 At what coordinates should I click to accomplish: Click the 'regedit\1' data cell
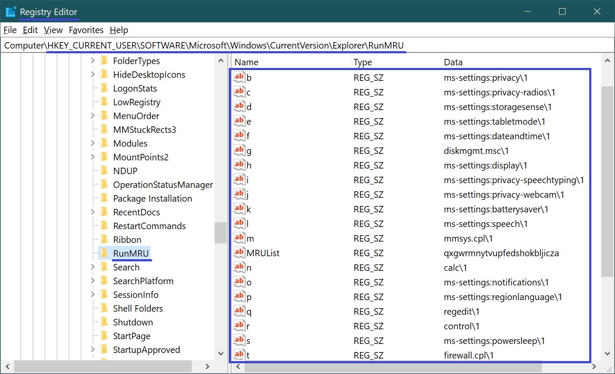[461, 311]
